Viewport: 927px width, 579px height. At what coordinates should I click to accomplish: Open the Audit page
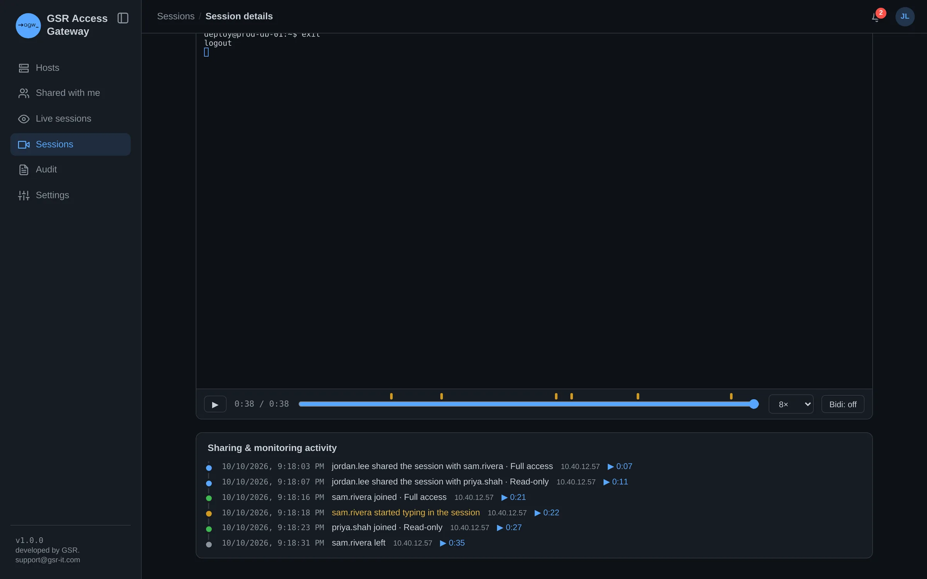click(x=70, y=169)
